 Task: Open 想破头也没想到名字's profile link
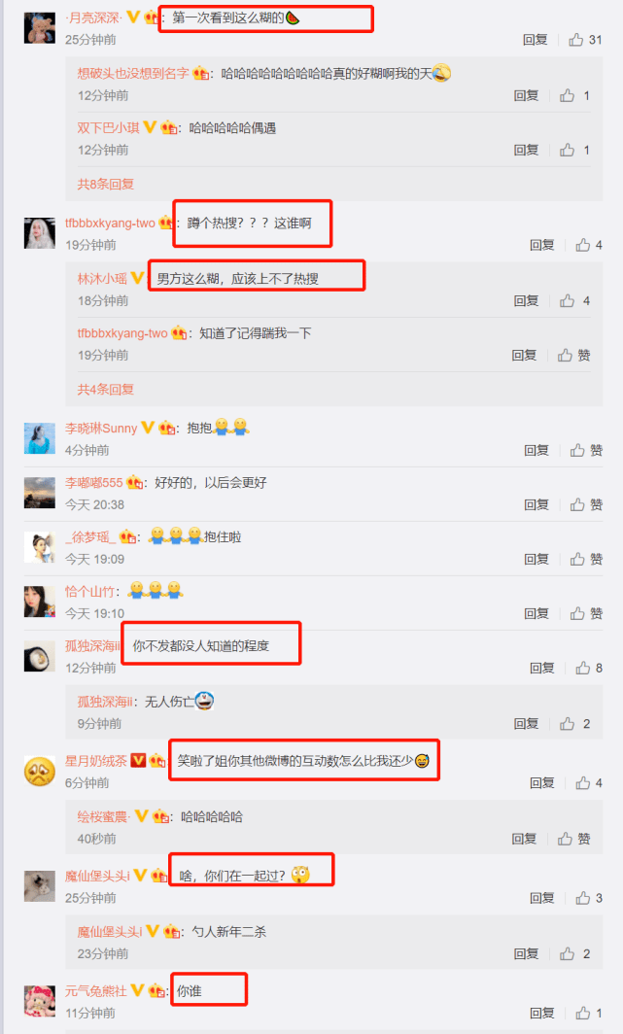point(133,73)
